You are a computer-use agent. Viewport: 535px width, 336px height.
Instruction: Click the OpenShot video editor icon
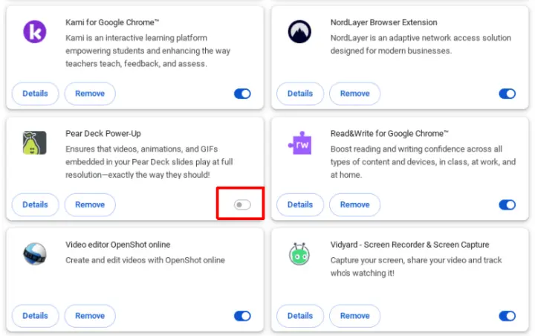35,254
